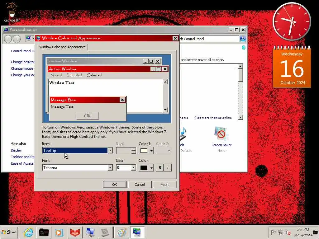Image resolution: width=319 pixels, height=239 pixels.
Task: Open the Display link under See also
Action: (x=16, y=150)
